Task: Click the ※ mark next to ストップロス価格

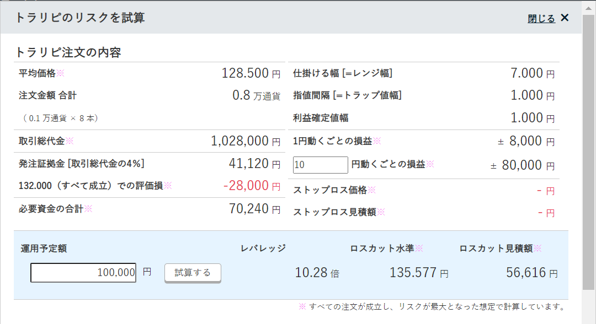Action: pos(372,190)
